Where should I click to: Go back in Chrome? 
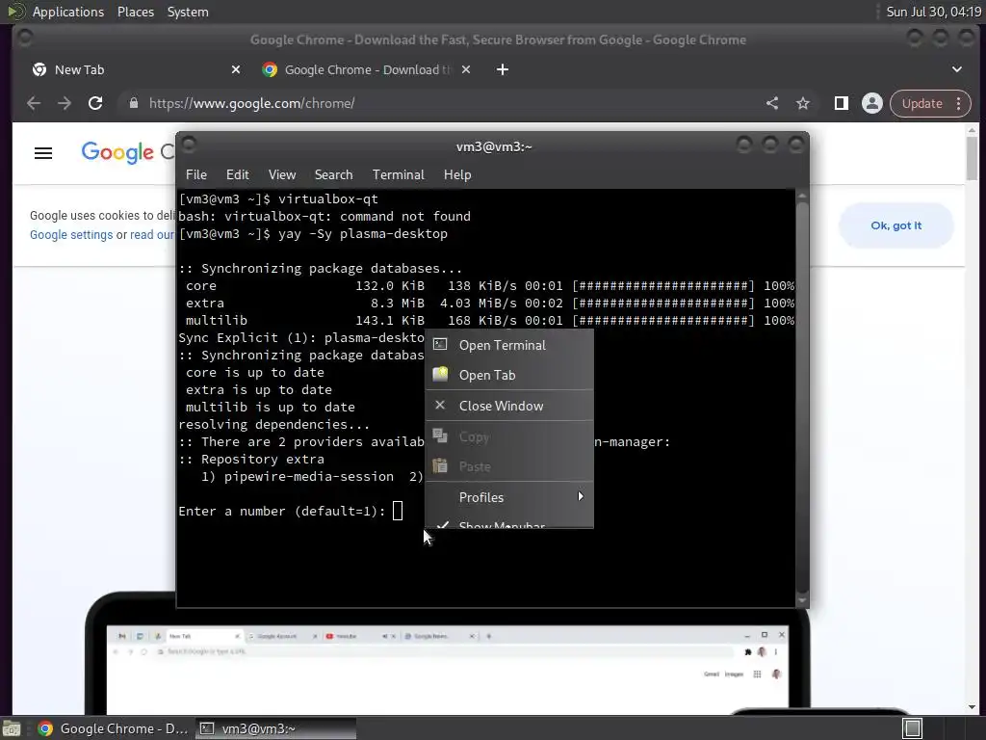[34, 103]
